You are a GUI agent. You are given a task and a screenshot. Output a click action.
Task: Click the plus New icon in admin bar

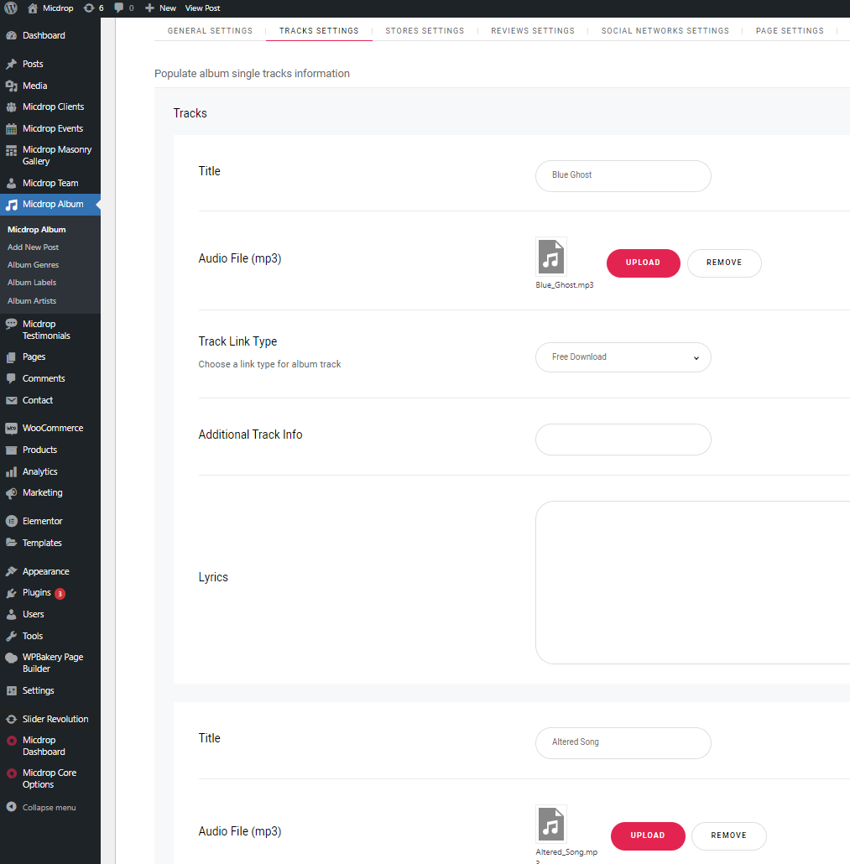[149, 8]
